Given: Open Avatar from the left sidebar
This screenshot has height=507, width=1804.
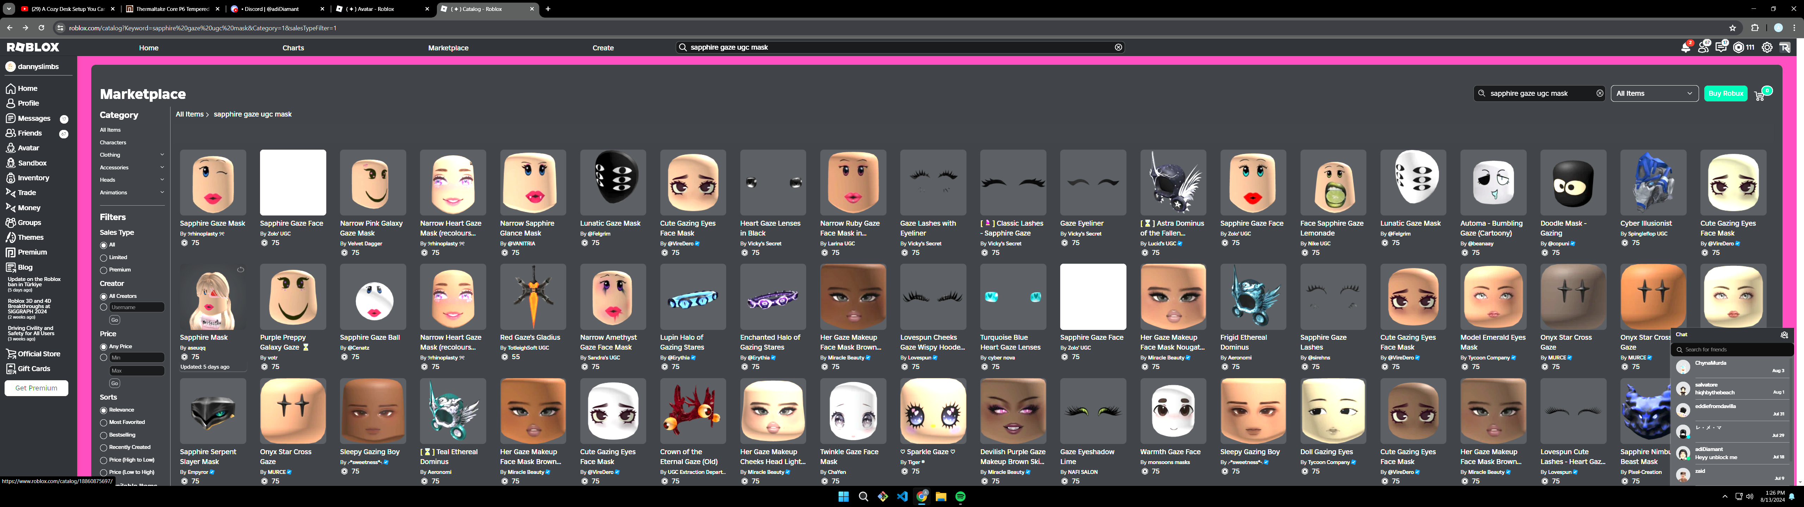Looking at the screenshot, I should [x=28, y=148].
